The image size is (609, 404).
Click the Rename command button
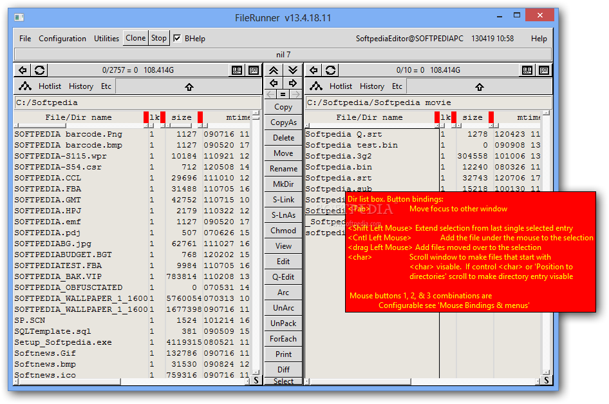click(x=283, y=169)
